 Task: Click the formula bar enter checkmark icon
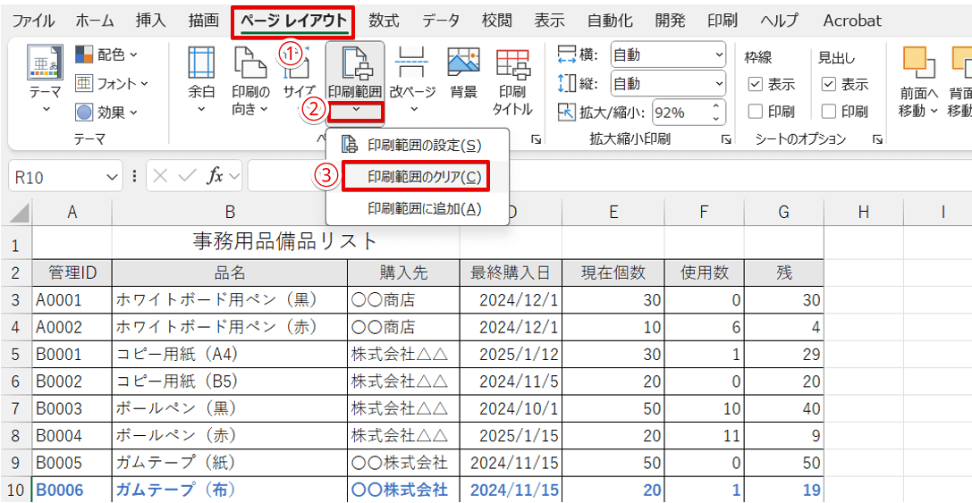(x=187, y=178)
